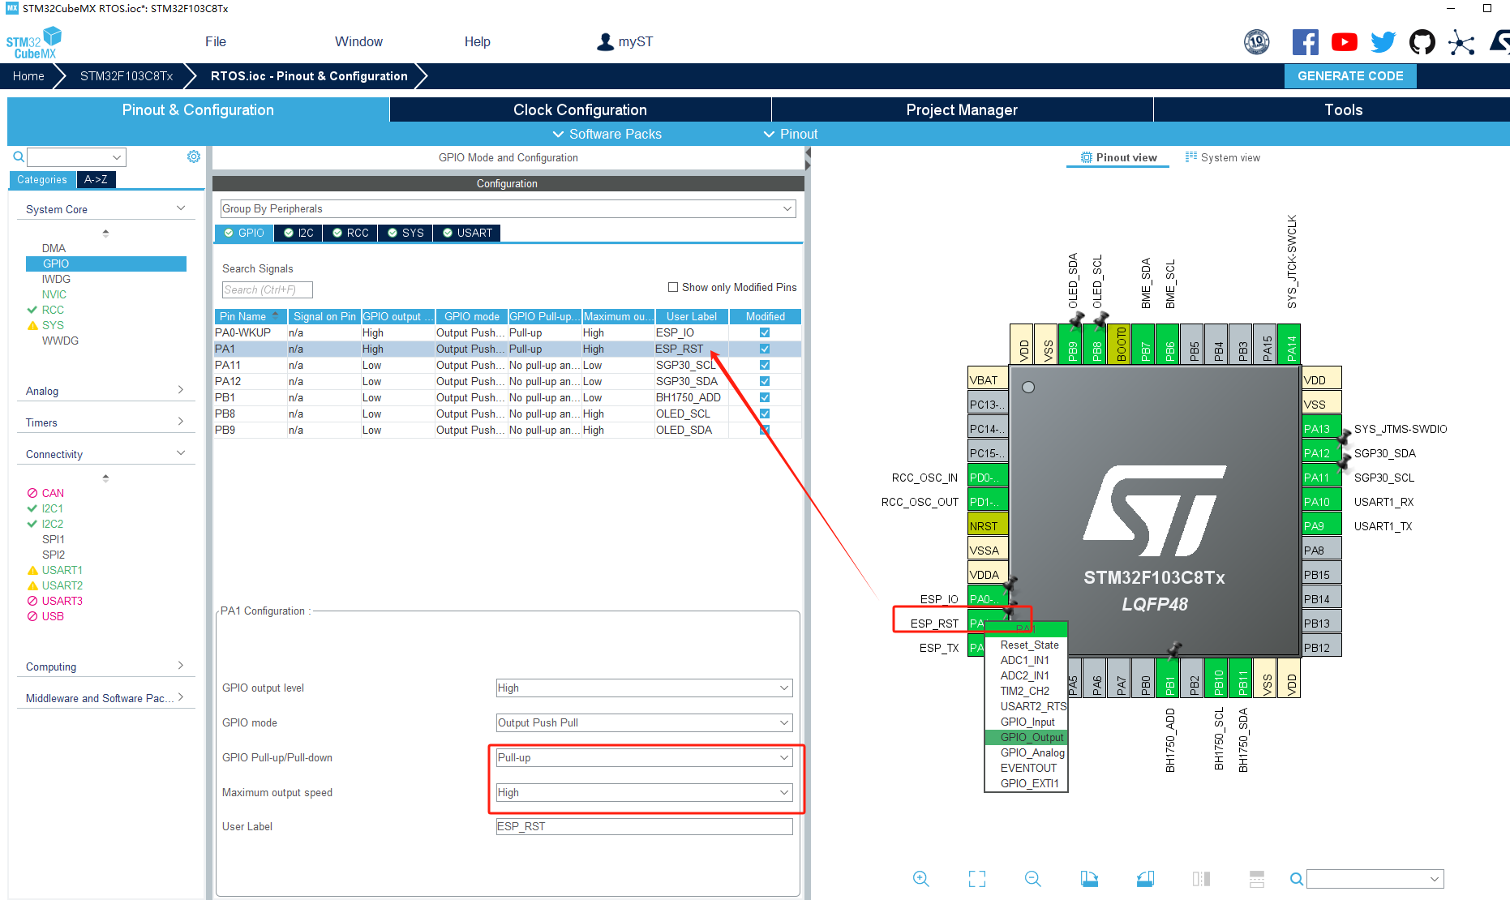The height and width of the screenshot is (900, 1510).
Task: Enable Show only Modified Pins
Action: pyautogui.click(x=673, y=286)
